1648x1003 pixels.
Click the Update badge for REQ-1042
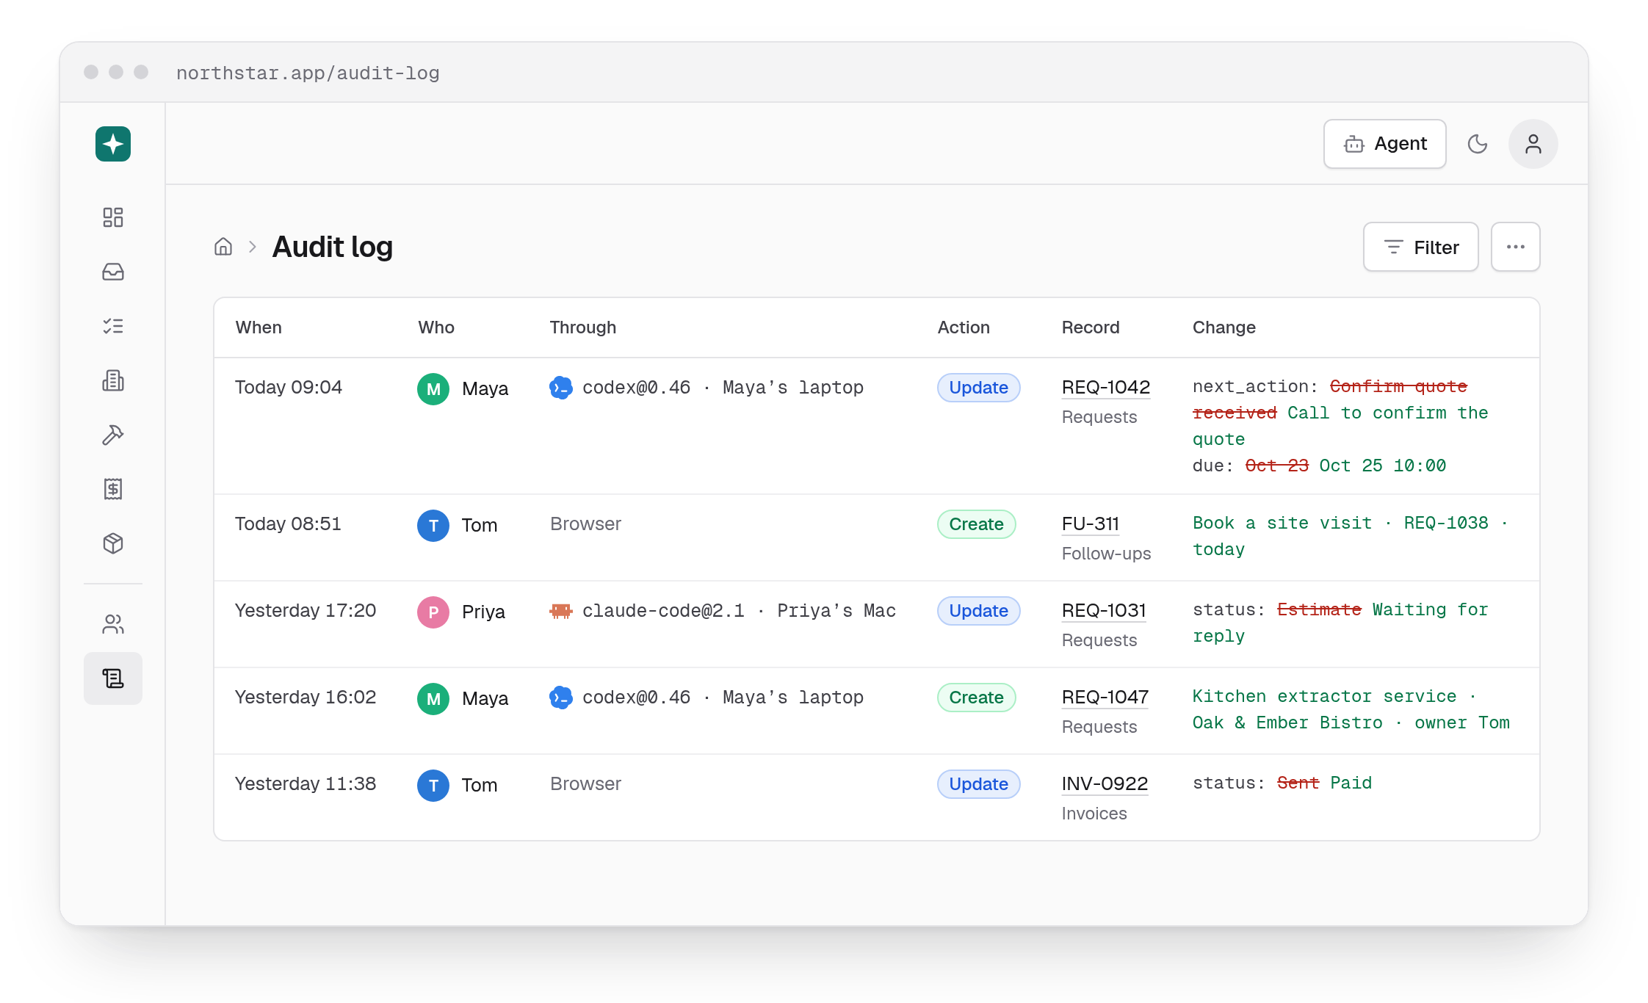(978, 388)
